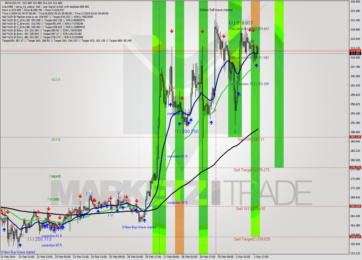This screenshot has height=260, width=362.
Task: Click the red 258.025 price tag
Action: coord(355,237)
